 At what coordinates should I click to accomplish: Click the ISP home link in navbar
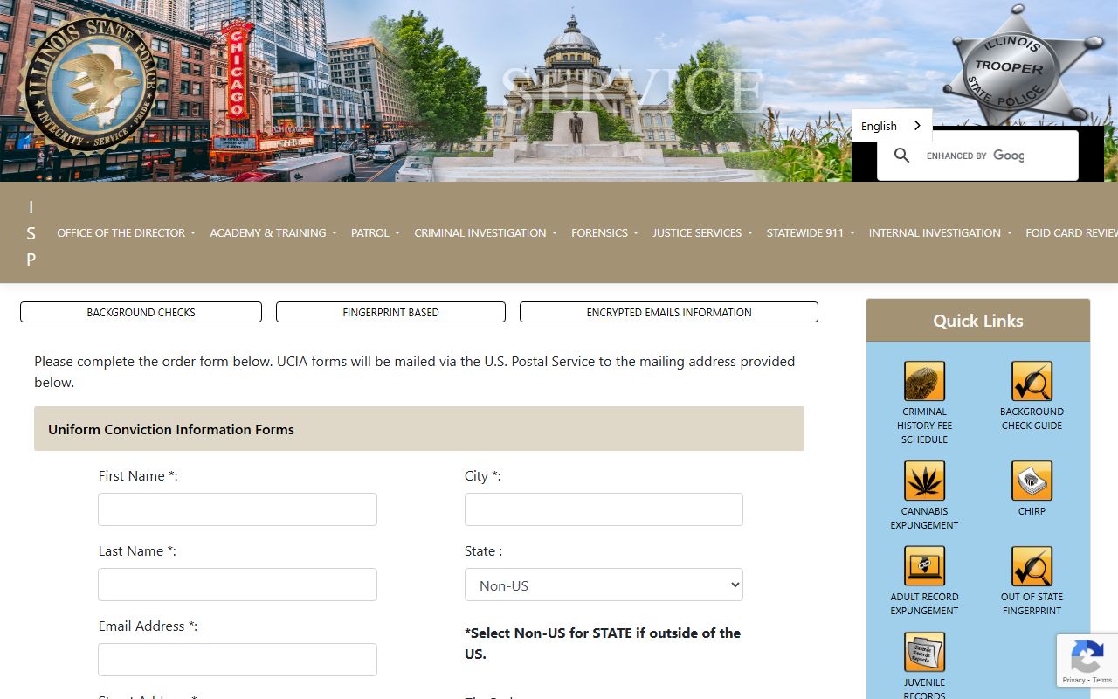coord(31,232)
